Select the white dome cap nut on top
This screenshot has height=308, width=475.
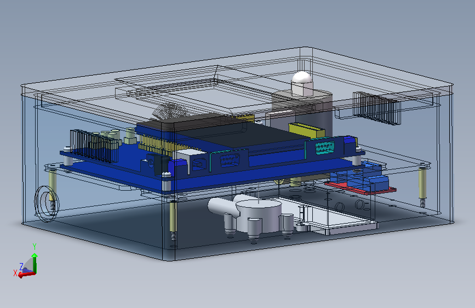302,83
